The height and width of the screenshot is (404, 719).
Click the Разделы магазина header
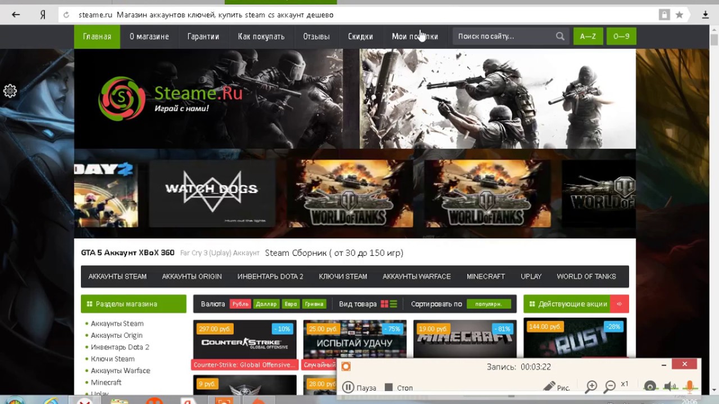[134, 304]
